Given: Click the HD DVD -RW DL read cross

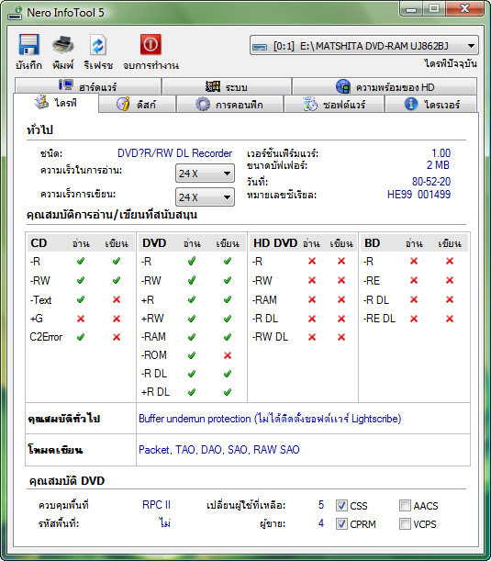Looking at the screenshot, I should [312, 337].
